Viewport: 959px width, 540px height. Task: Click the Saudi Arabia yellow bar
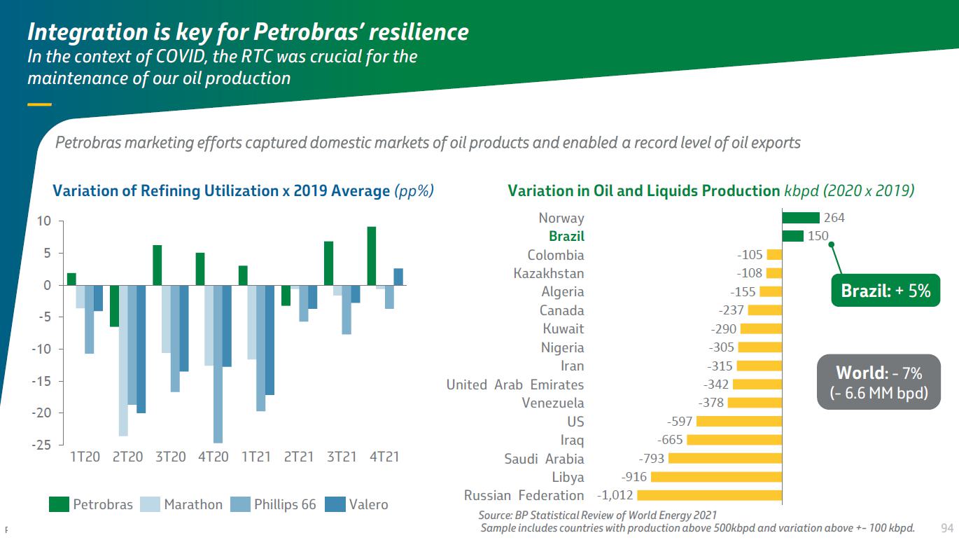pyautogui.click(x=724, y=459)
